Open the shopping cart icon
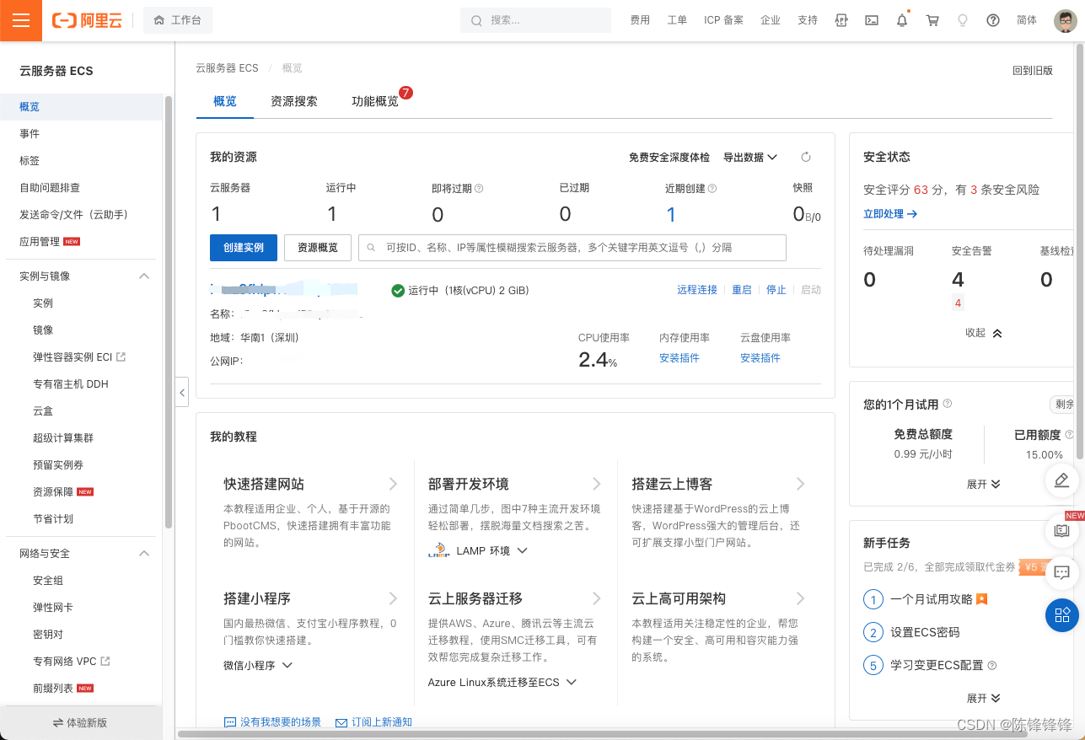This screenshot has width=1085, height=740. point(932,19)
